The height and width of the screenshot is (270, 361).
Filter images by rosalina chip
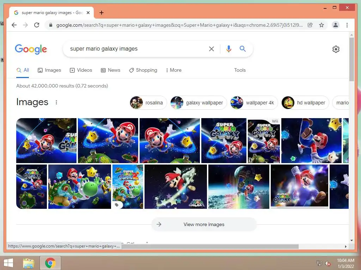[148, 103]
